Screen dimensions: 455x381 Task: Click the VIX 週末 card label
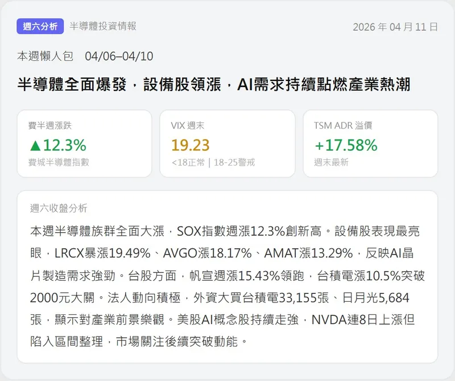pyautogui.click(x=188, y=125)
